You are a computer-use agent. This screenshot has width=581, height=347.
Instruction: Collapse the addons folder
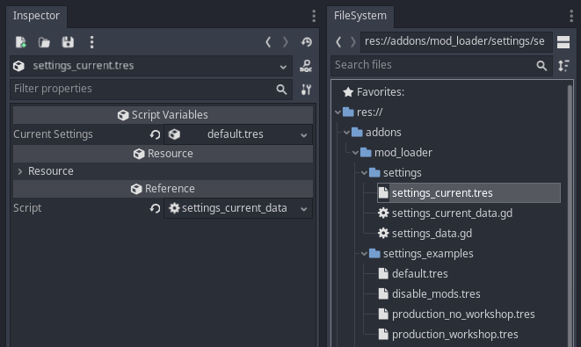pyautogui.click(x=346, y=132)
